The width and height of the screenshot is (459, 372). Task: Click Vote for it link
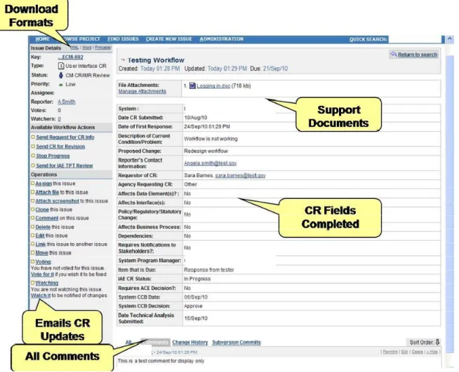point(42,275)
